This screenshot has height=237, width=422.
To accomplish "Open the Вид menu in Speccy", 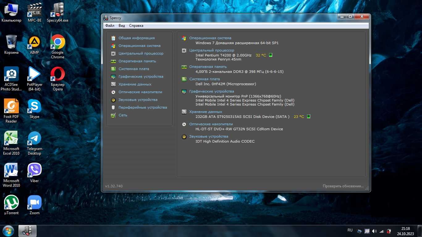I will (x=122, y=26).
